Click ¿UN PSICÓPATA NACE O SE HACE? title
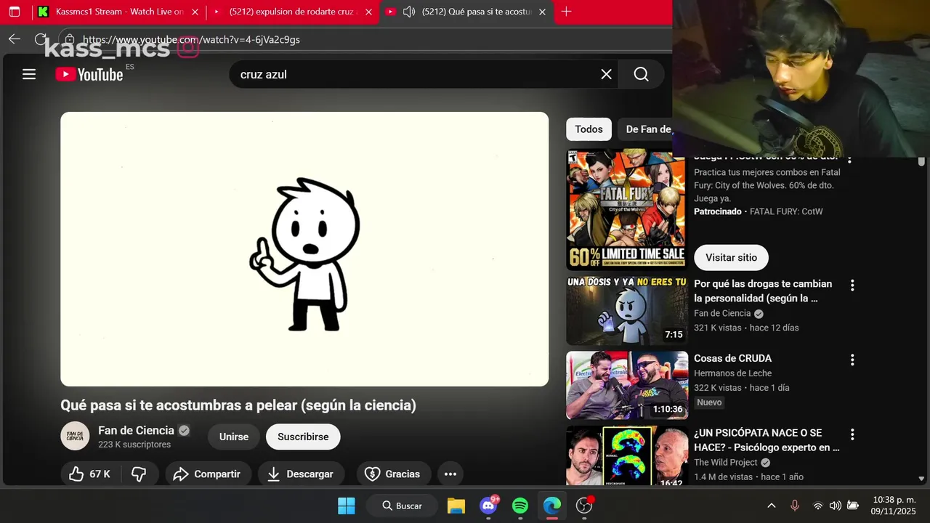Image resolution: width=930 pixels, height=523 pixels. pyautogui.click(x=767, y=439)
